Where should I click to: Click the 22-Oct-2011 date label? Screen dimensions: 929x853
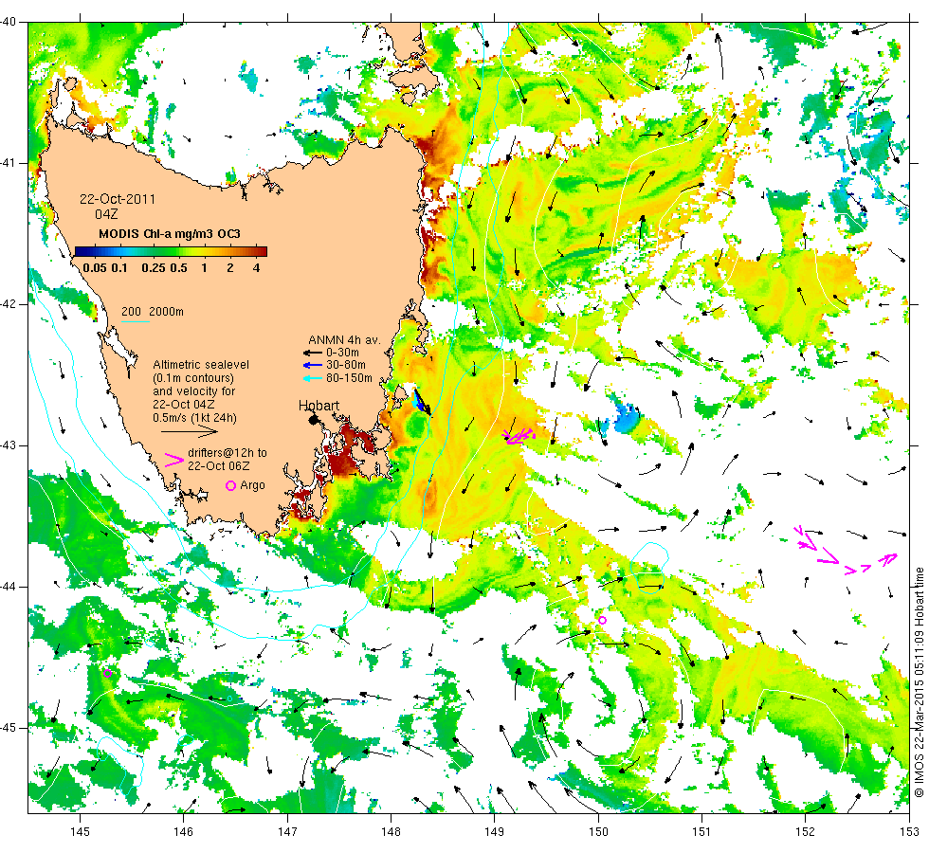coord(118,199)
